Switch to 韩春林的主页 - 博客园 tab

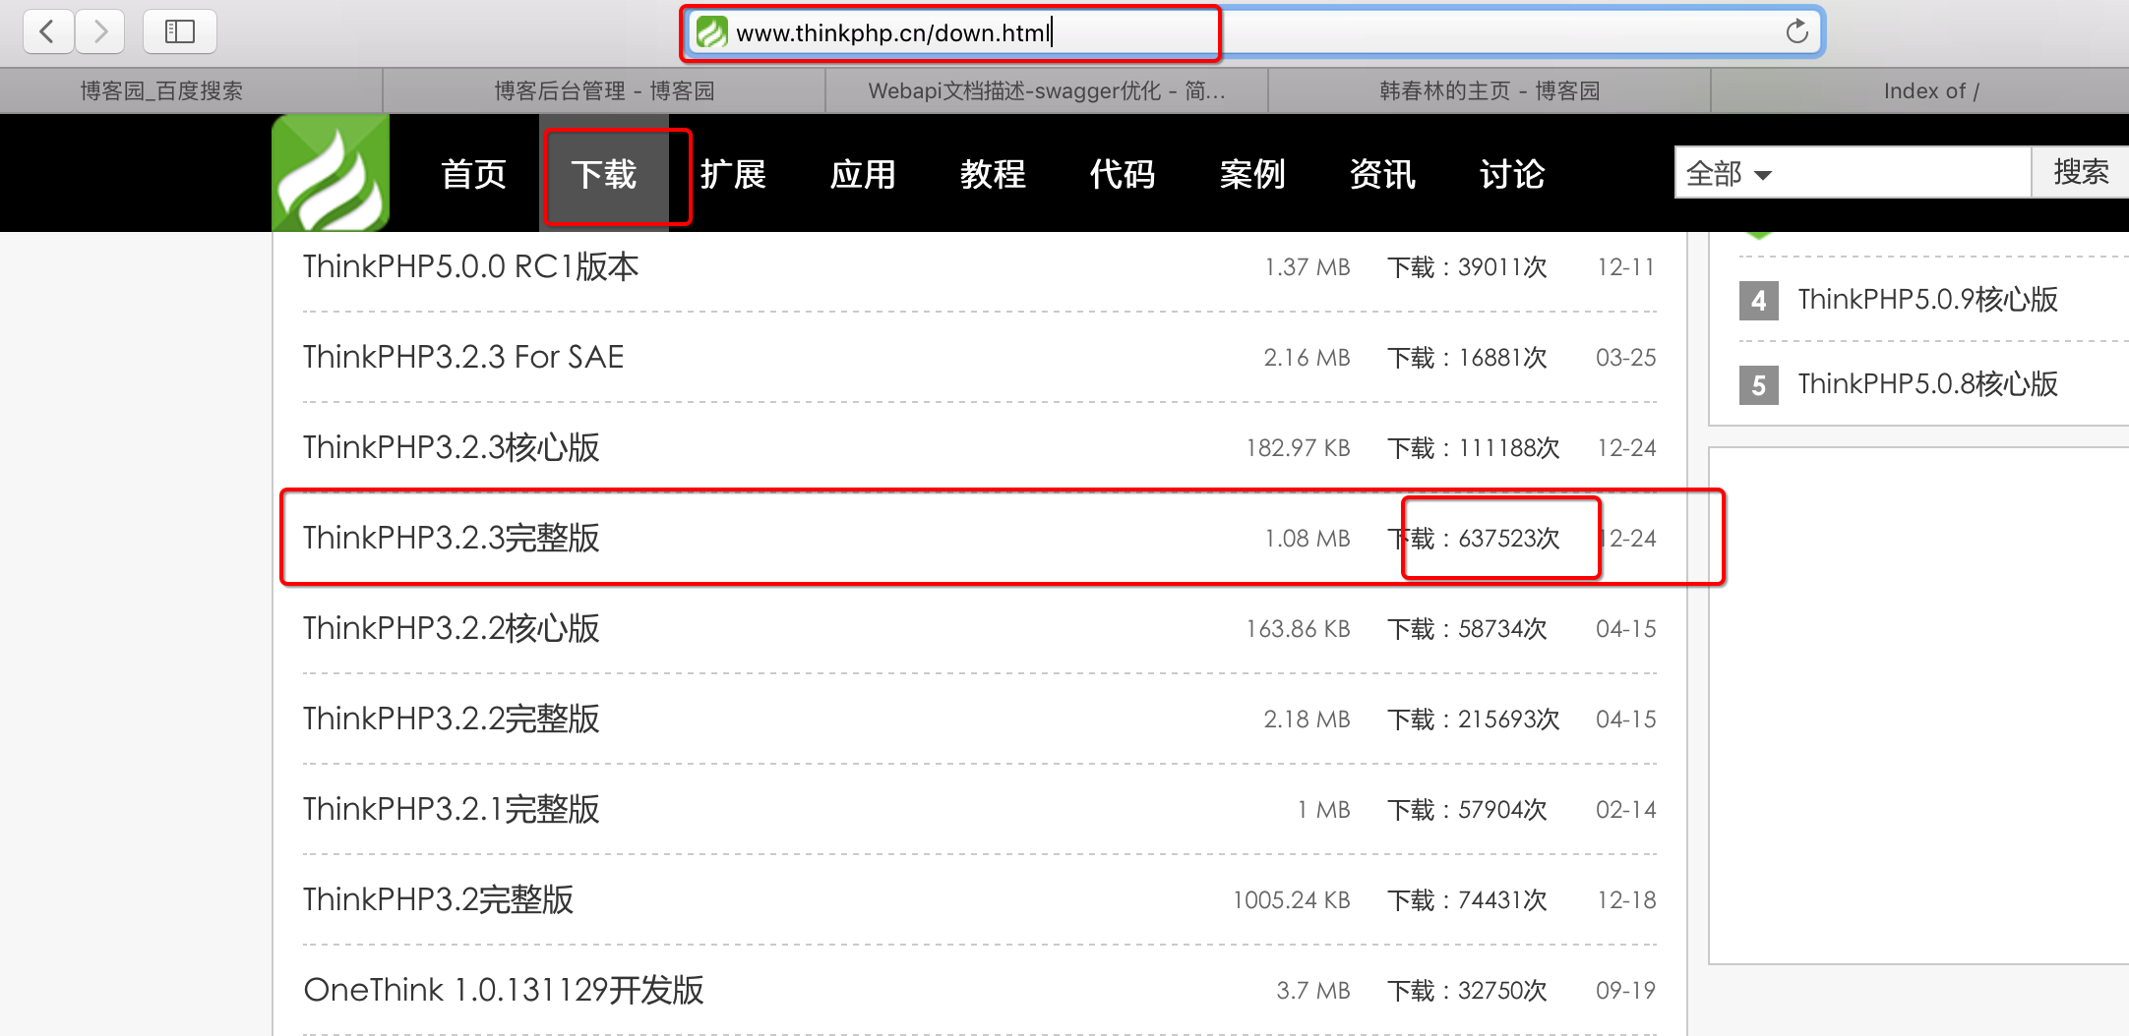(1490, 90)
